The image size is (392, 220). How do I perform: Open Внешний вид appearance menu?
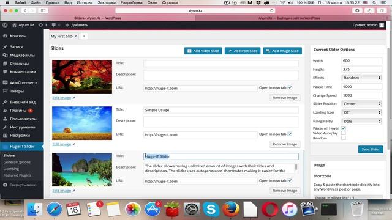tap(22, 102)
